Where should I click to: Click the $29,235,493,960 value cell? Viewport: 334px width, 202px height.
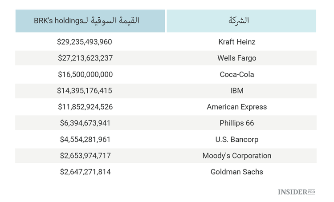coord(85,42)
